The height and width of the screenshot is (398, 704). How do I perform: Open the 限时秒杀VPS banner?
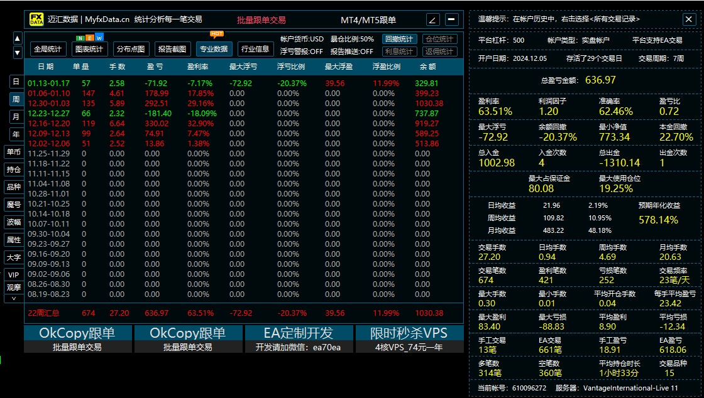(409, 339)
